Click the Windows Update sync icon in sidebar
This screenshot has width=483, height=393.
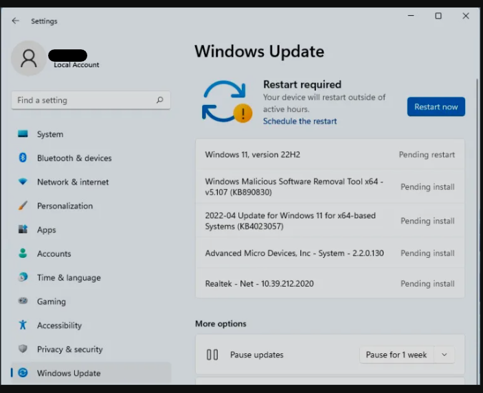click(x=23, y=372)
